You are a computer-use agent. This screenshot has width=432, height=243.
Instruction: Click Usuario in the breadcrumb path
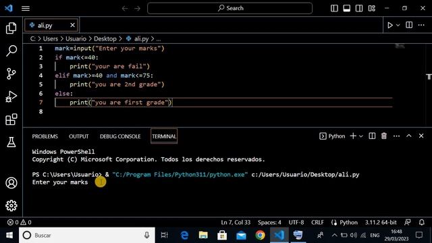pyautogui.click(x=76, y=39)
